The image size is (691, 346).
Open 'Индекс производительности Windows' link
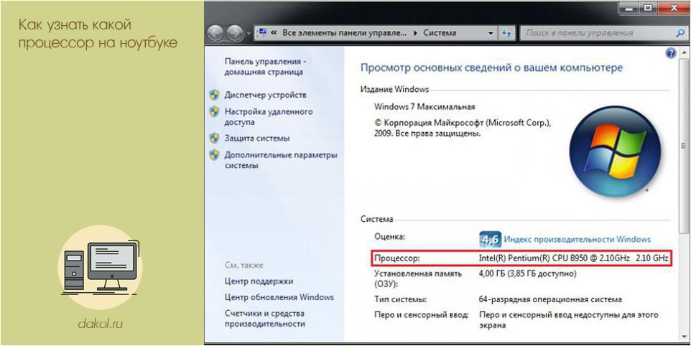(x=577, y=240)
